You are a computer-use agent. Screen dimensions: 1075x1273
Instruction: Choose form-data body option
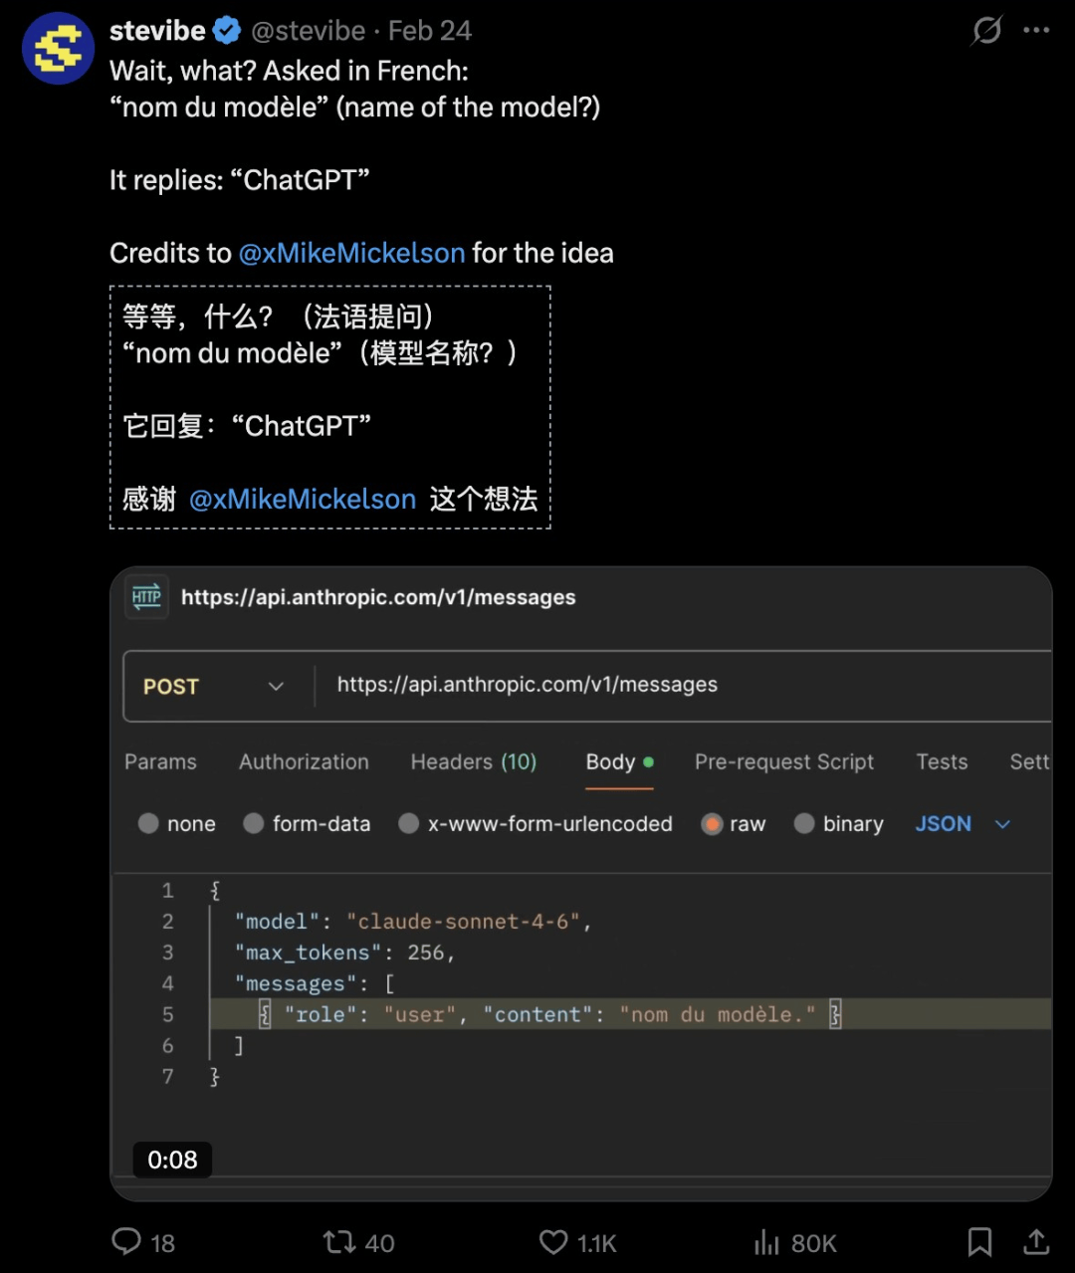coord(254,823)
